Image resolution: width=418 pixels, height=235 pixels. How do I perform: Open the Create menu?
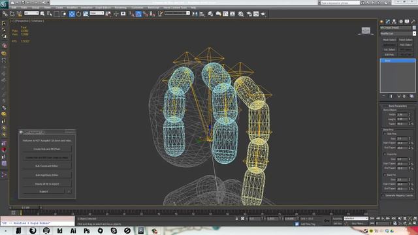[x=59, y=8]
